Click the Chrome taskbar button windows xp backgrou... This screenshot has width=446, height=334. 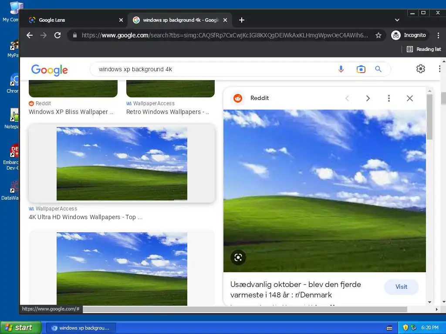[x=81, y=328]
